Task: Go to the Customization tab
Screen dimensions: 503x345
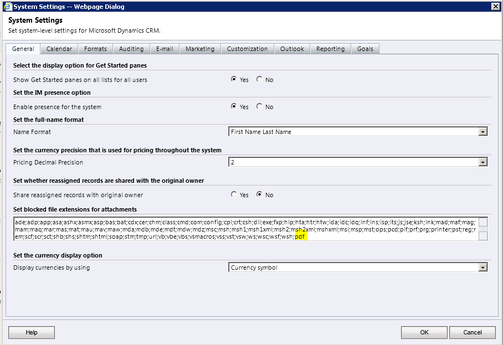Action: pyautogui.click(x=247, y=49)
